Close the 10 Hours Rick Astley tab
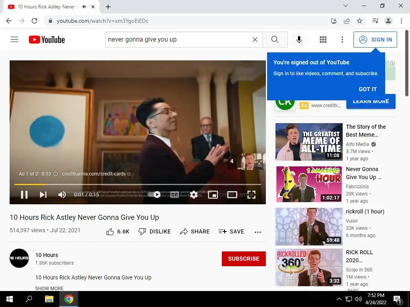The width and height of the screenshot is (410, 307). pyautogui.click(x=93, y=7)
